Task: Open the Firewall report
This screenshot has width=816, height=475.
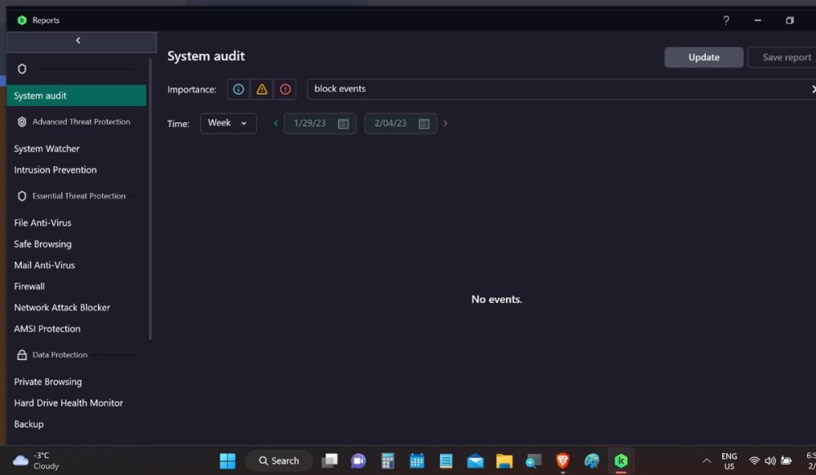Action: point(29,286)
